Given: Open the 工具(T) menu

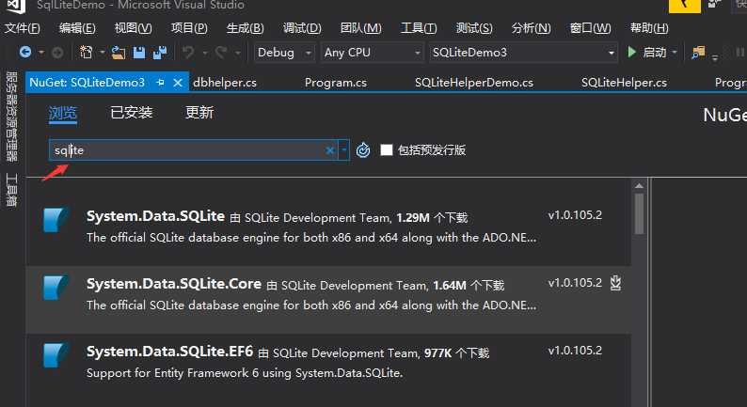Looking at the screenshot, I should coord(419,28).
